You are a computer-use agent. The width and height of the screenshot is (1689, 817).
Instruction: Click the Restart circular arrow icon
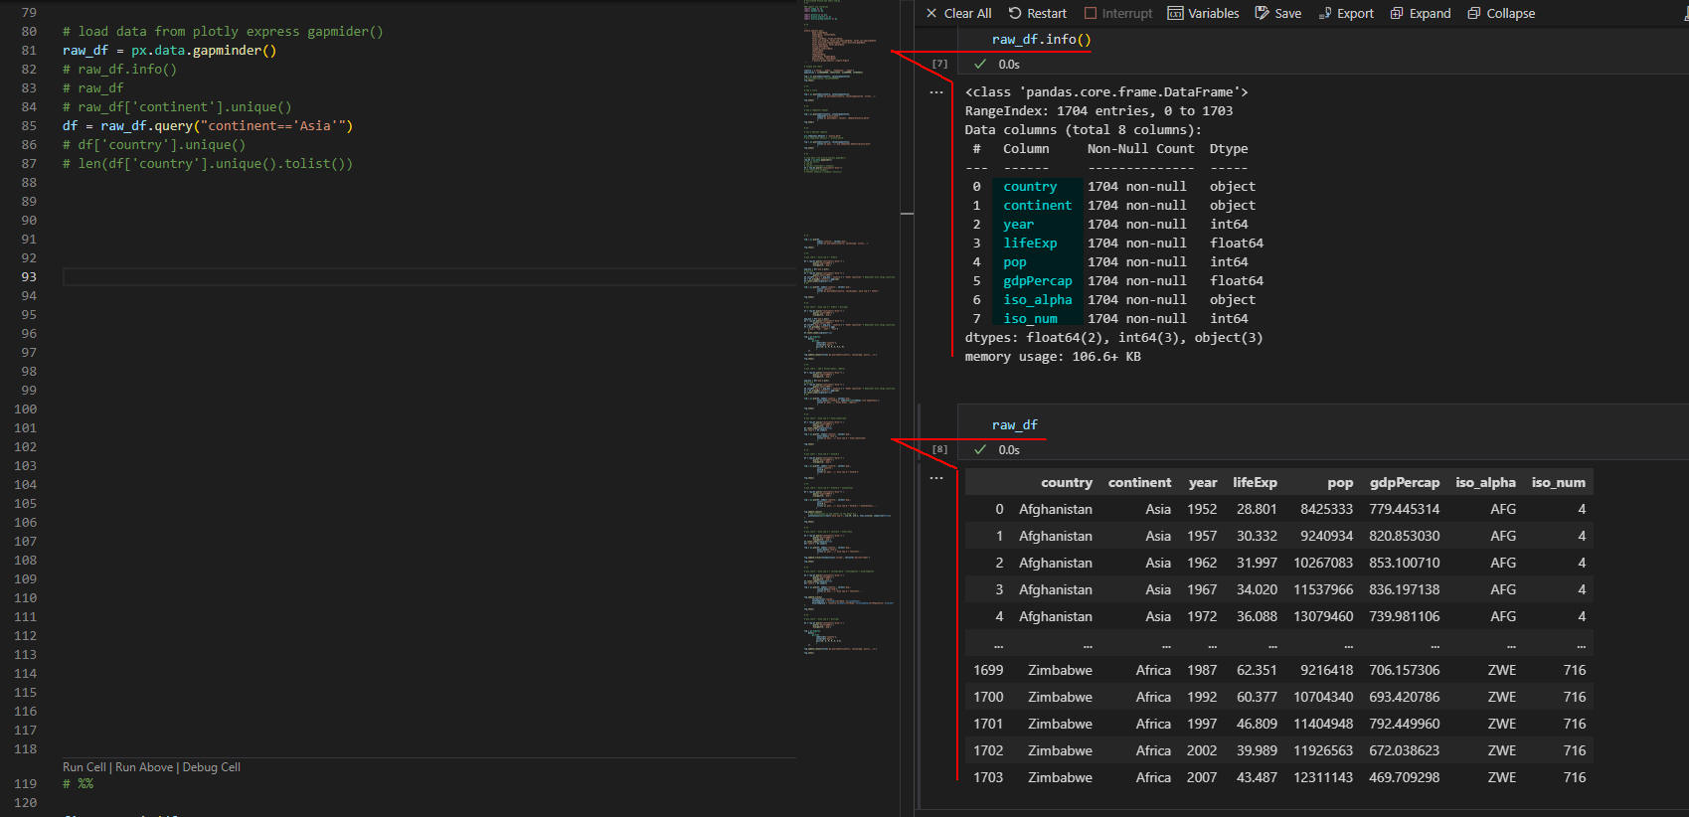(x=1015, y=13)
